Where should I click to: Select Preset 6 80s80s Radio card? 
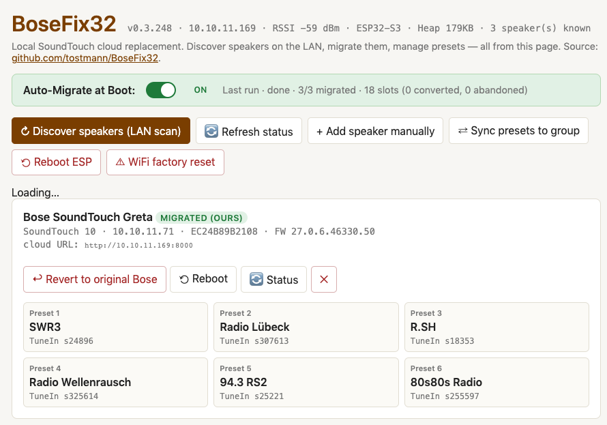(497, 383)
